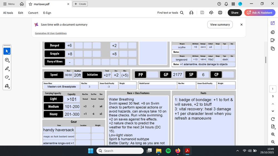Open All tools menu
278x156 pixels.
click(8, 13)
